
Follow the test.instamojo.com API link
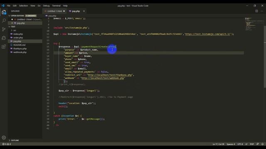point(208,34)
